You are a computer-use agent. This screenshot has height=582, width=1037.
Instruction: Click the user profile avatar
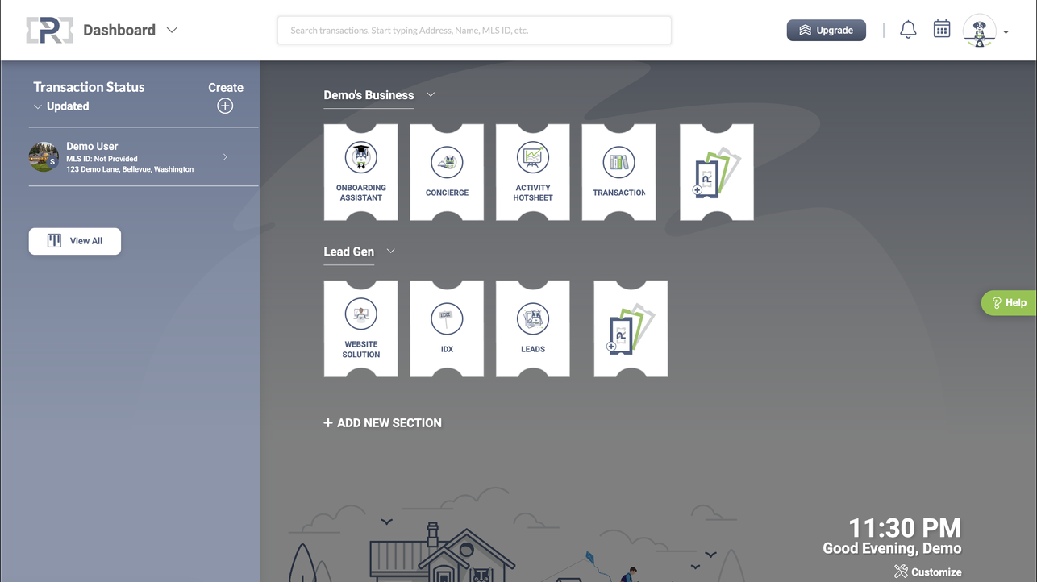pyautogui.click(x=980, y=31)
